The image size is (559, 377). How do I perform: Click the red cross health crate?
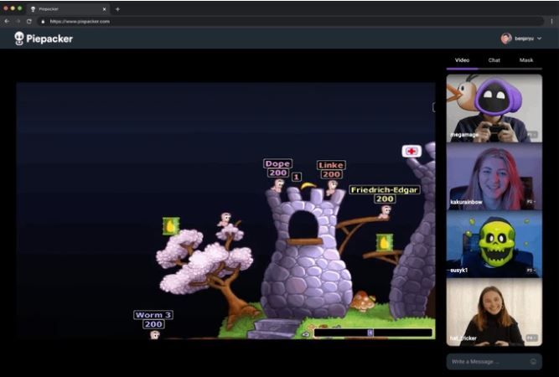tap(411, 151)
